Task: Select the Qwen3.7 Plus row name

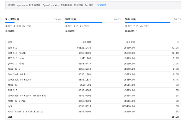Action: click(x=16, y=64)
